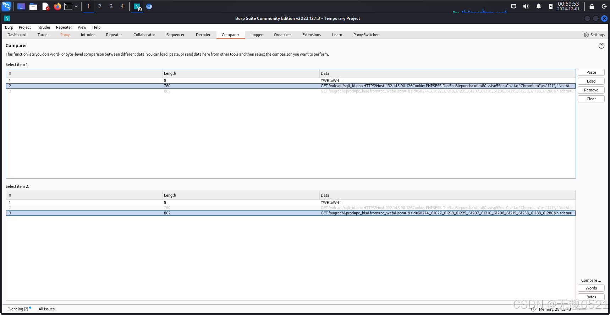The width and height of the screenshot is (610, 315).
Task: Open the Project menu
Action: [x=25, y=27]
